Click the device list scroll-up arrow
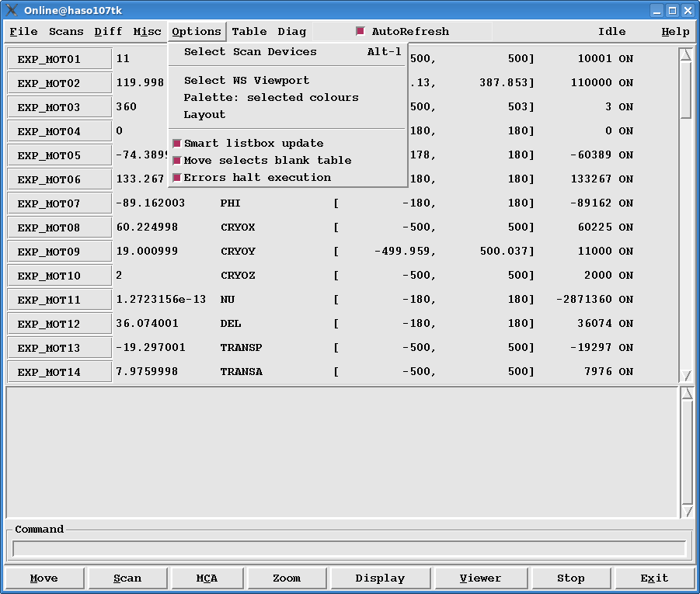The height and width of the screenshot is (594, 700). [x=687, y=54]
